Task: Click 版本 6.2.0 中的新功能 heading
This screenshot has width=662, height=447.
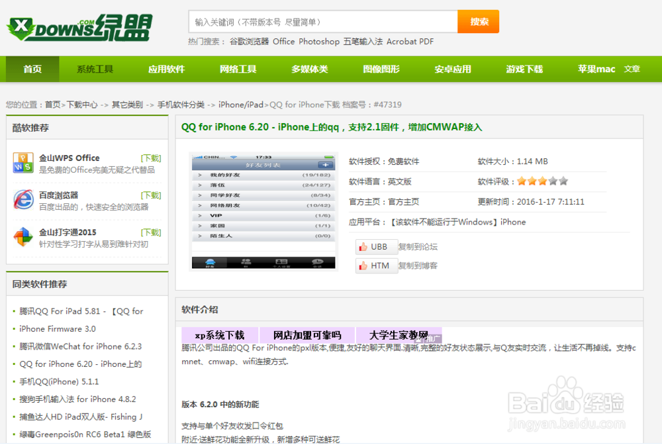Action: [220, 405]
